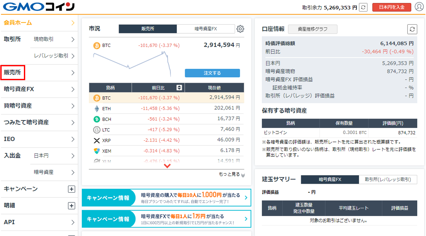Open 日本円 under 入出金
This screenshot has height=236, width=426.
[x=54, y=156]
